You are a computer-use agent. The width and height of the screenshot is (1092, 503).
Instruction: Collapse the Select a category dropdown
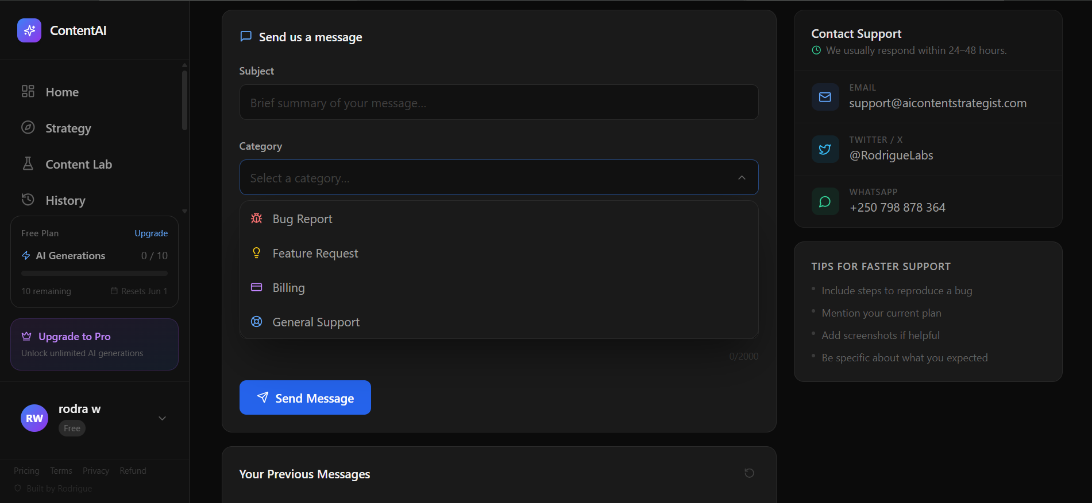click(499, 177)
